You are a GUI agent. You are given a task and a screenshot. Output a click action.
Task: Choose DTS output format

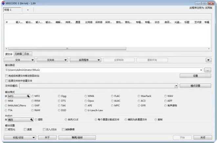point(59,101)
